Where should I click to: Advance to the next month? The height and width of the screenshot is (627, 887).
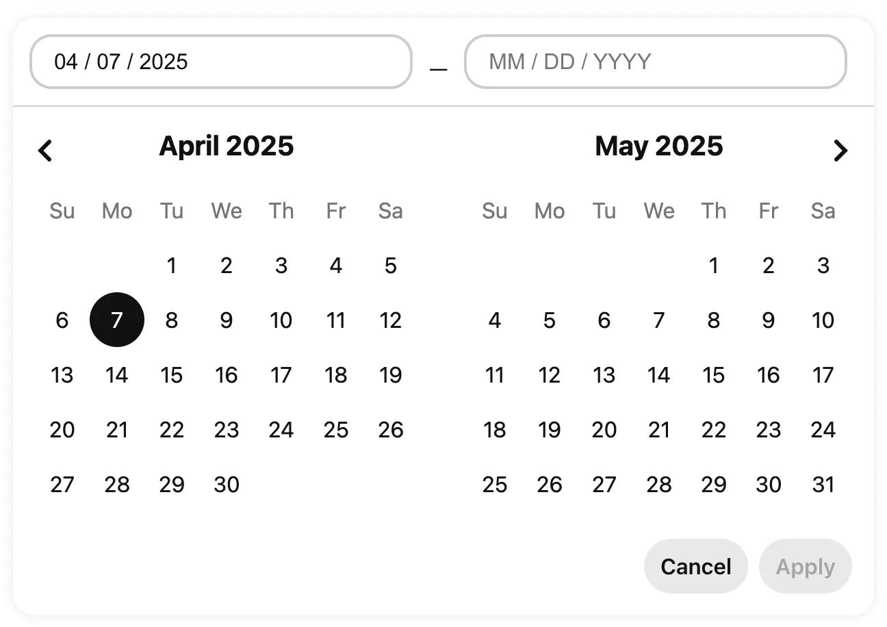(x=840, y=150)
